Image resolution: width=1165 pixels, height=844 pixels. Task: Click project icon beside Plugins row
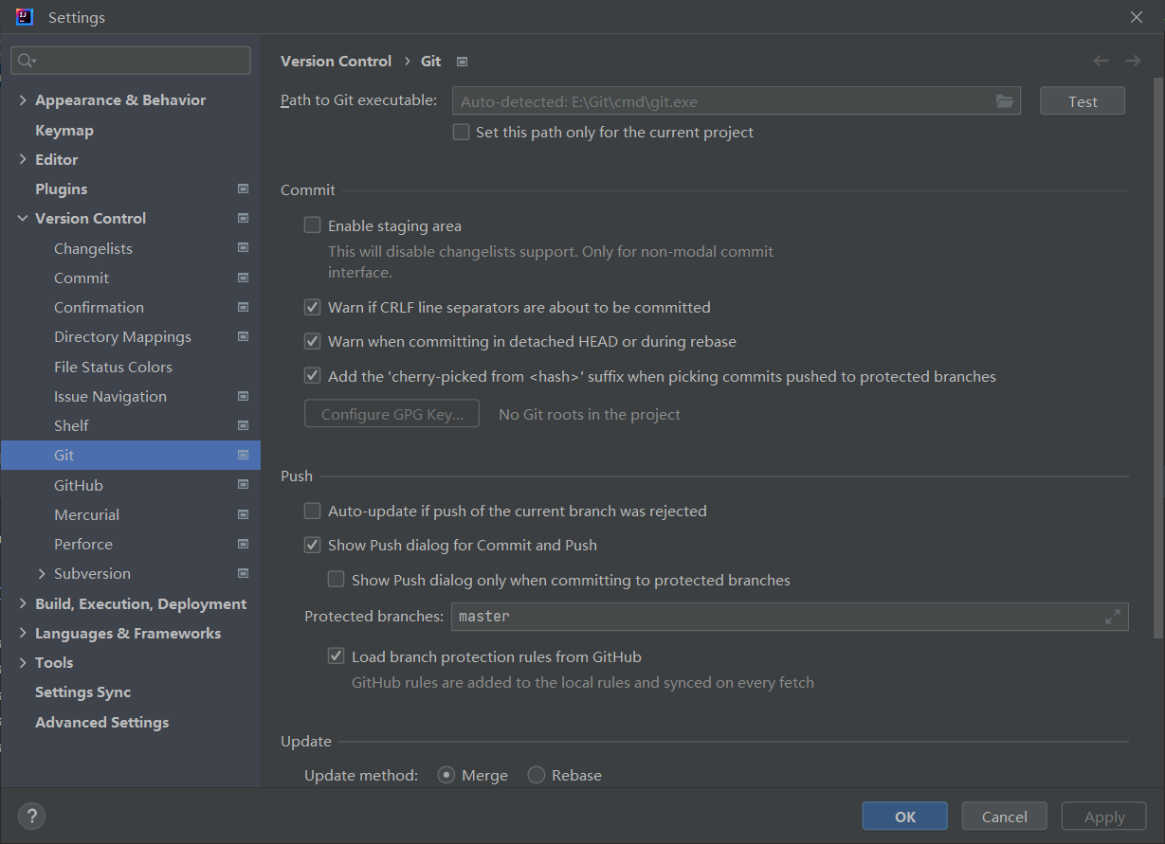244,189
